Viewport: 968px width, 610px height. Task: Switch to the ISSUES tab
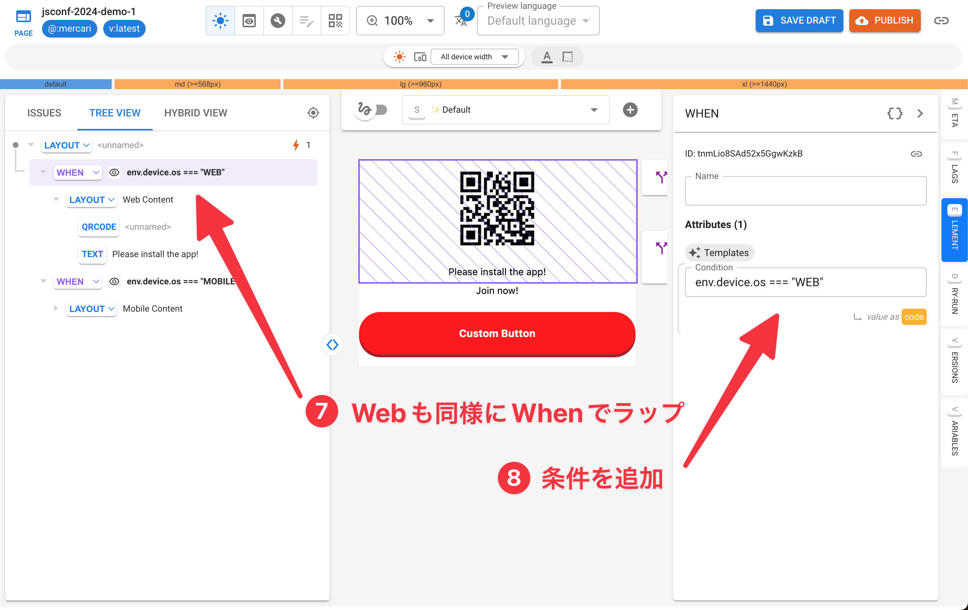point(44,113)
